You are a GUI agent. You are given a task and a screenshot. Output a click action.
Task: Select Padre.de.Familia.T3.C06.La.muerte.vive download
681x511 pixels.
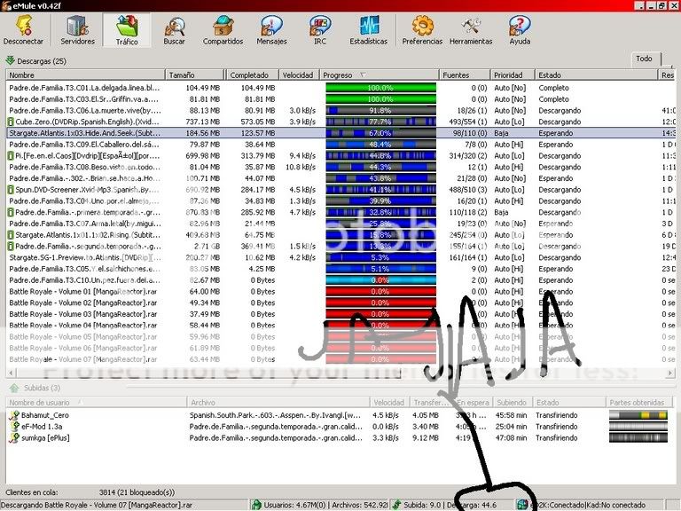pyautogui.click(x=340, y=110)
